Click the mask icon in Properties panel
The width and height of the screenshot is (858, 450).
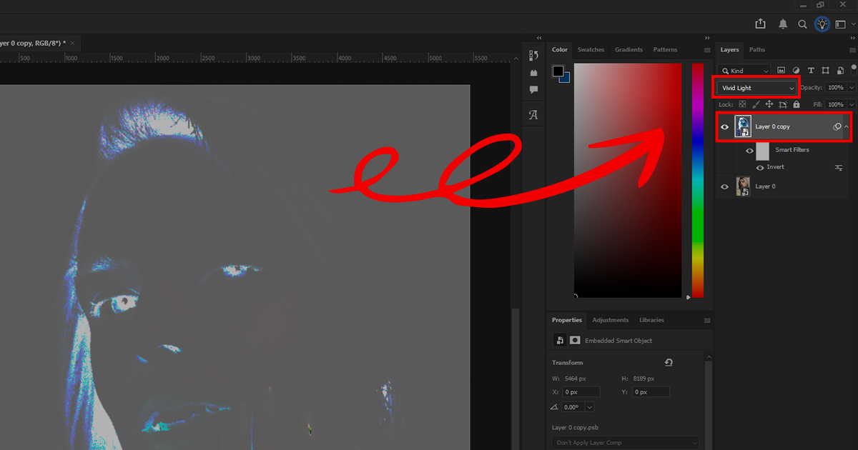[575, 341]
